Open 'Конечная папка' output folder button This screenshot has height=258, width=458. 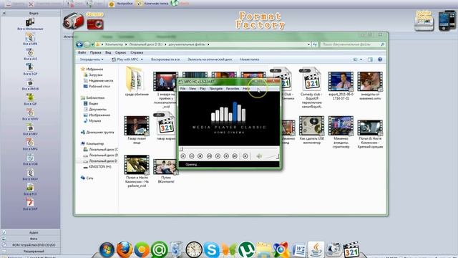pos(152,4)
